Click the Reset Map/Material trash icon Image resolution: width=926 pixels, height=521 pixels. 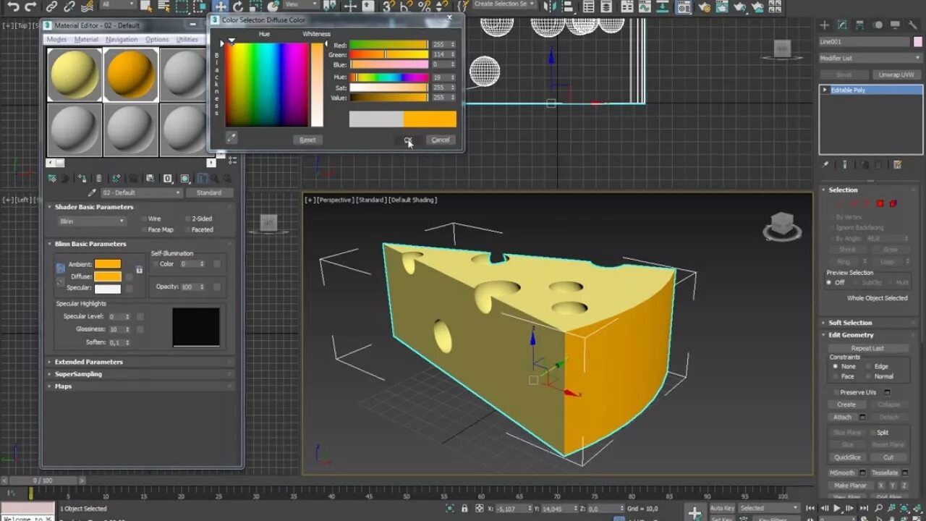(98, 178)
